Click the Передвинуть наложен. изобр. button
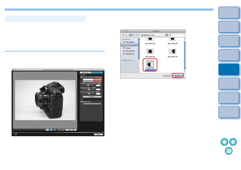Screen dimensions: 241x170 point(92,81)
